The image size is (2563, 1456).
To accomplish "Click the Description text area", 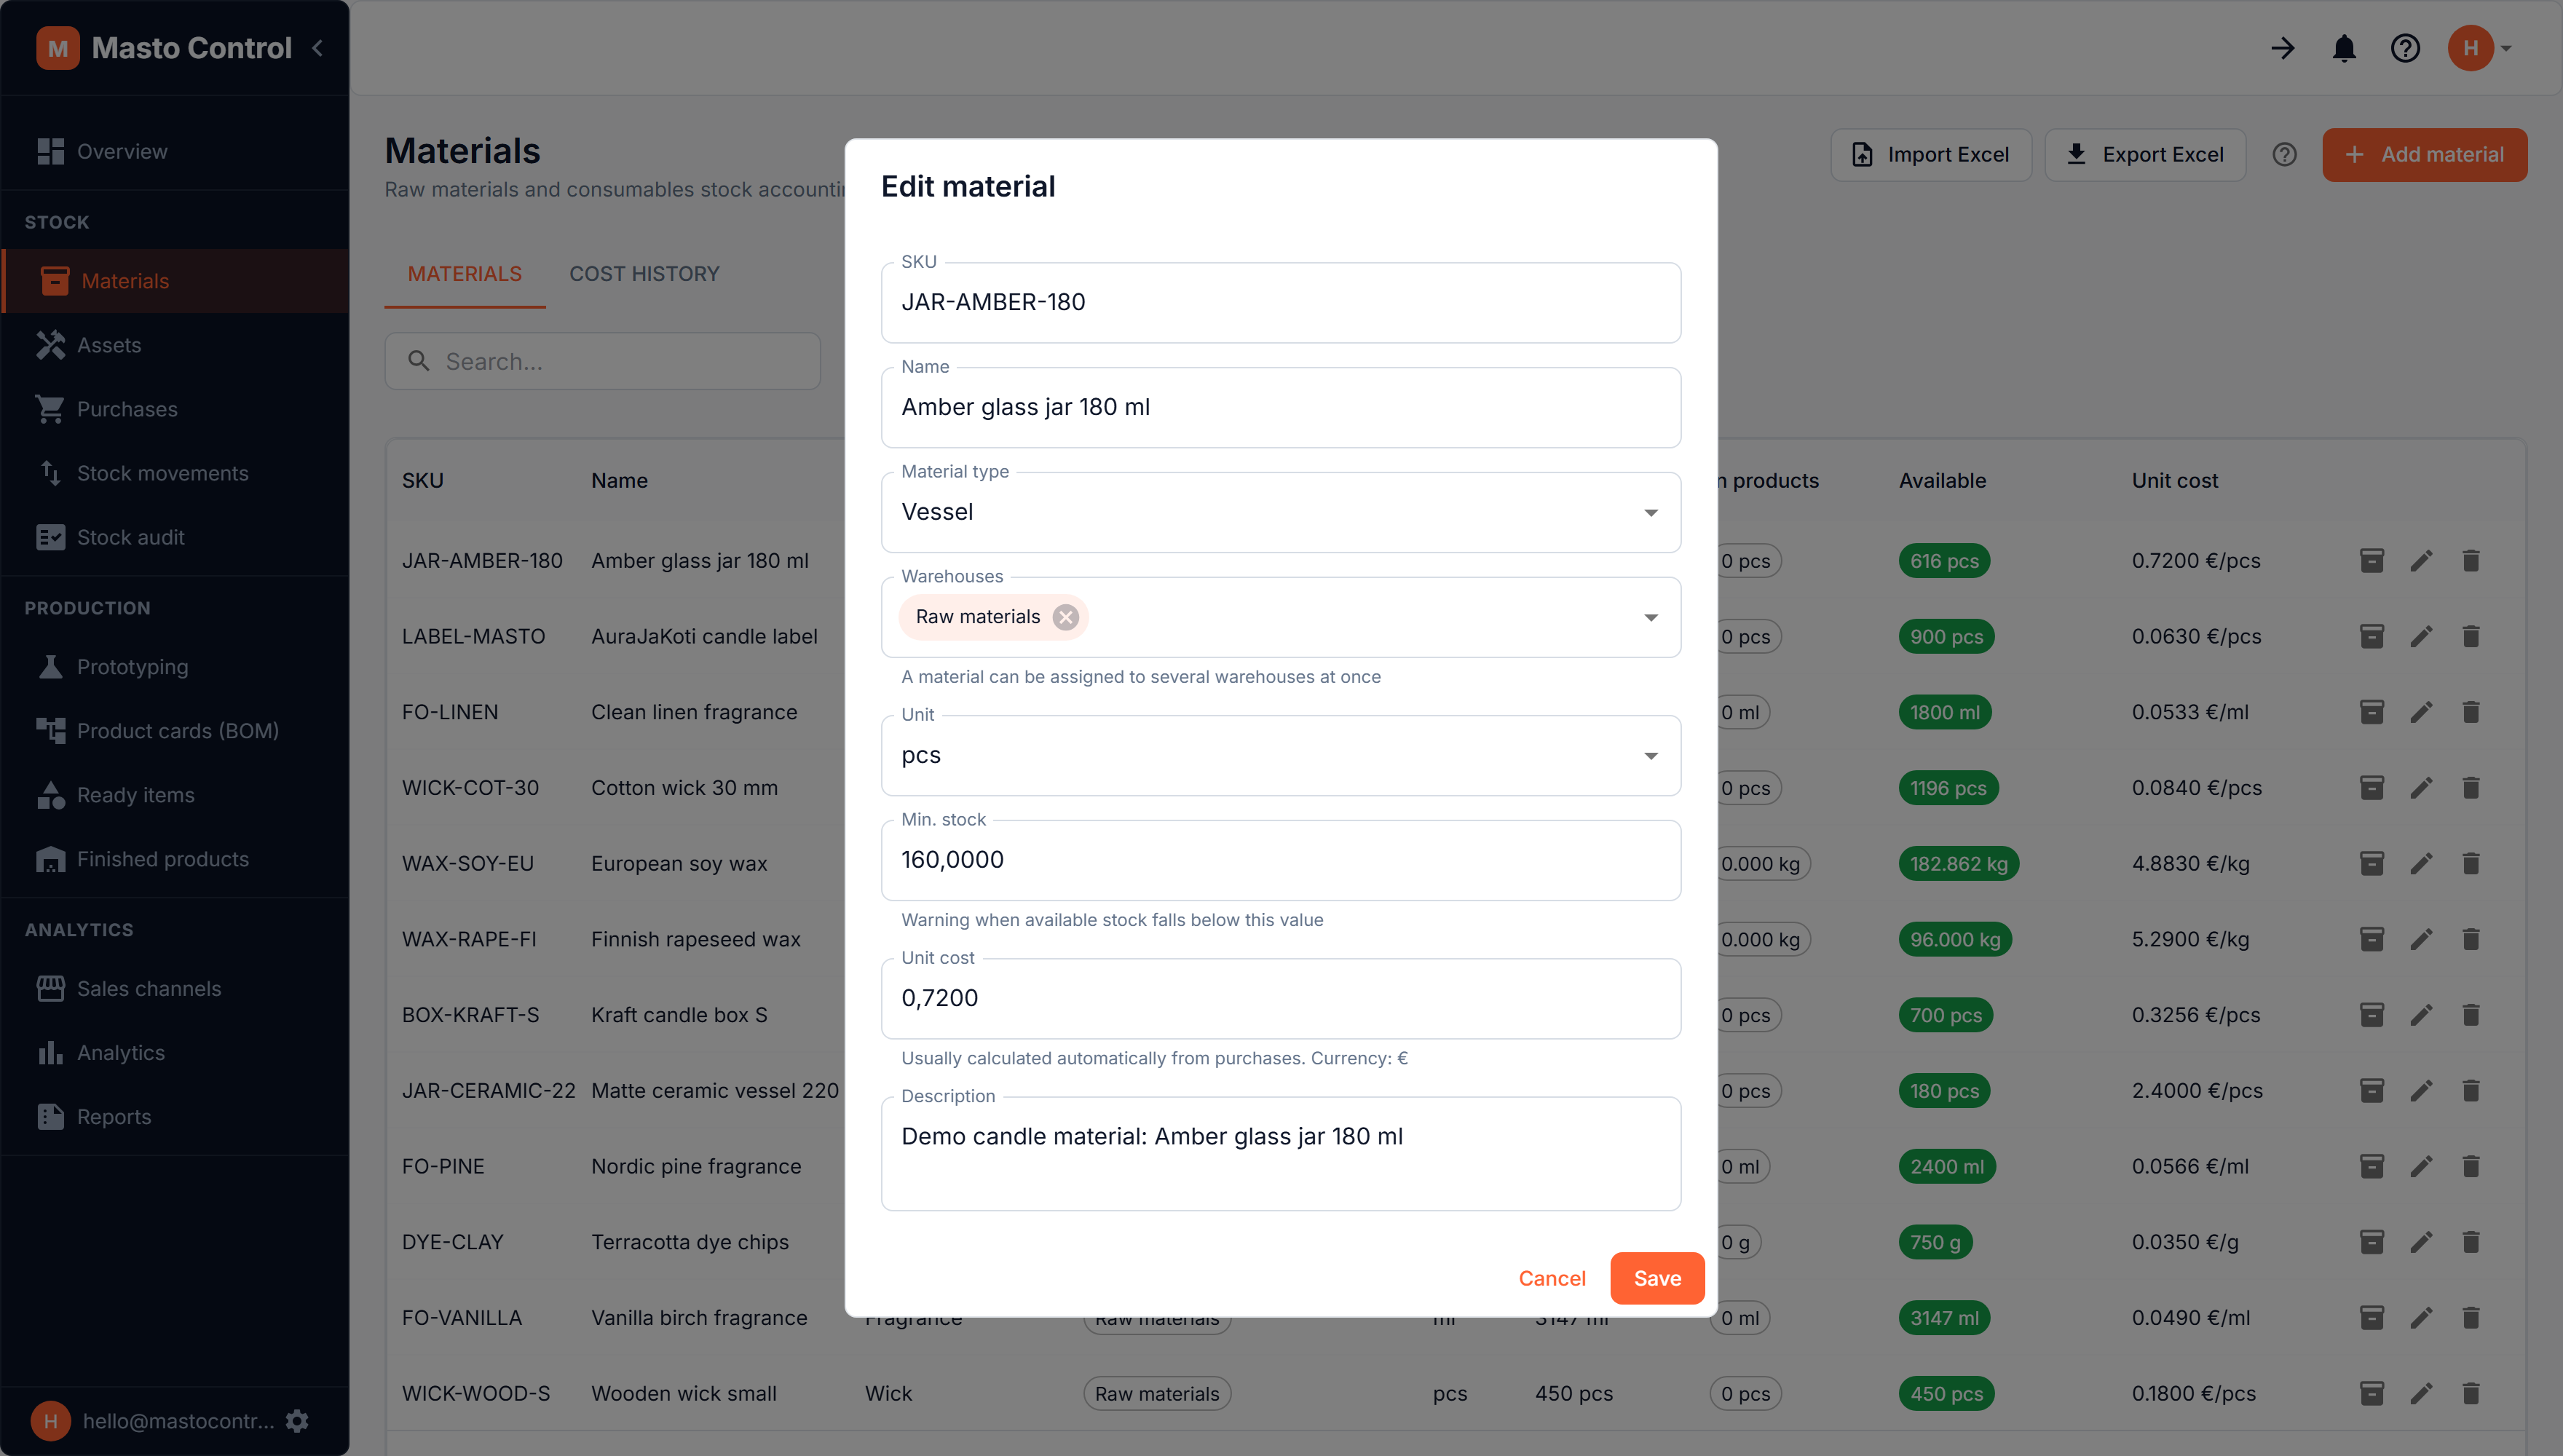I will click(1280, 1154).
